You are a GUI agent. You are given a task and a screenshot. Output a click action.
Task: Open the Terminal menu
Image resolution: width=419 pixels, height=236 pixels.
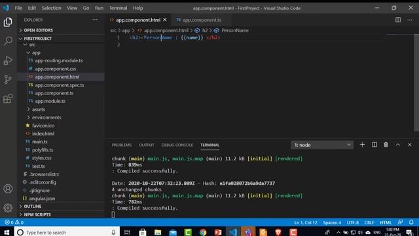coord(118,8)
